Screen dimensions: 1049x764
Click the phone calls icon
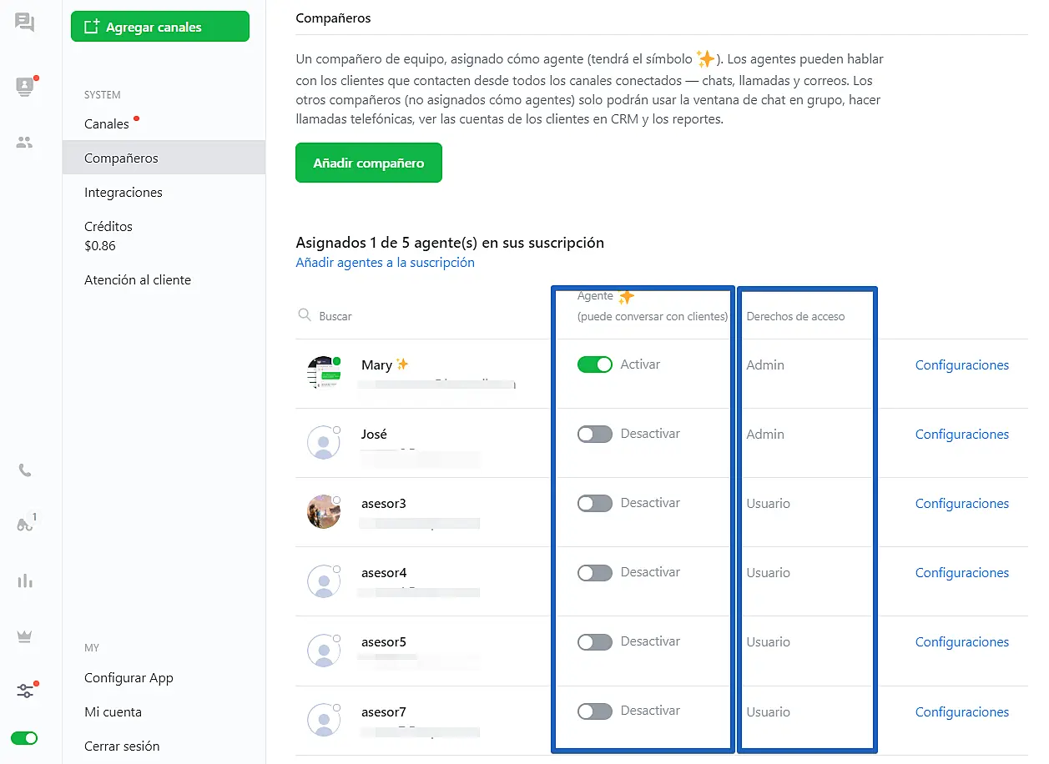click(25, 471)
